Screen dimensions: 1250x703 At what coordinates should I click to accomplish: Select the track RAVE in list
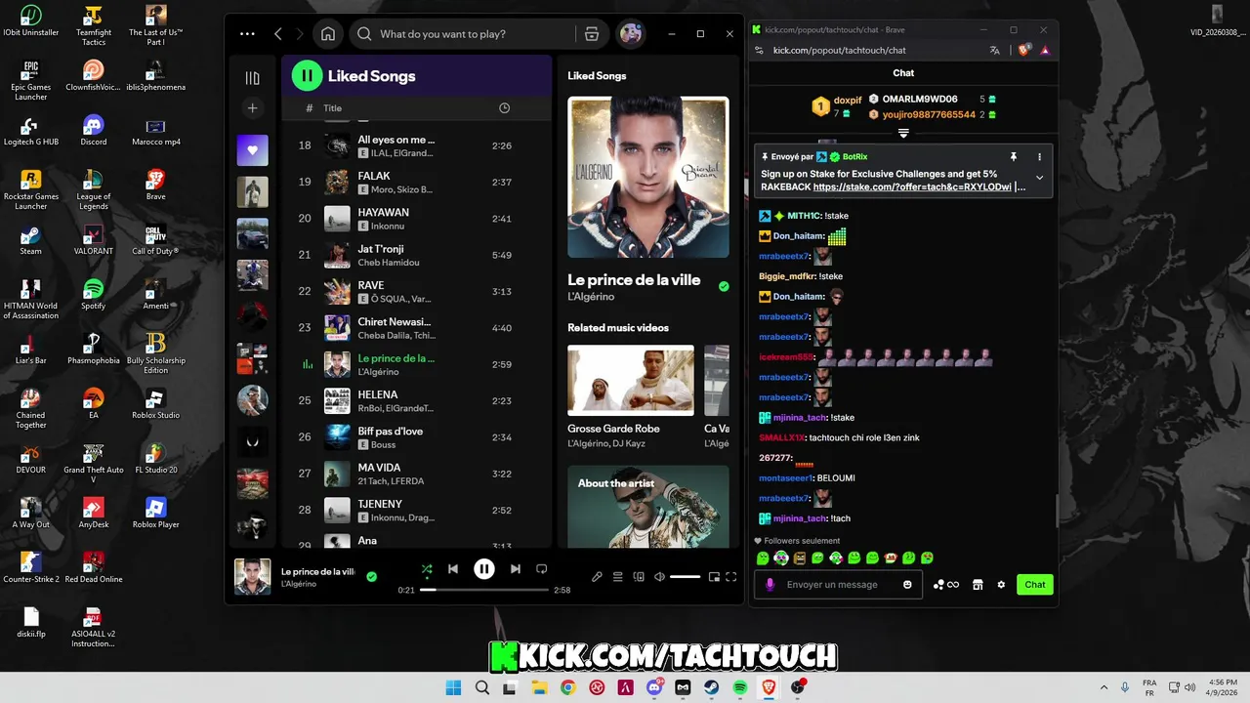416,292
